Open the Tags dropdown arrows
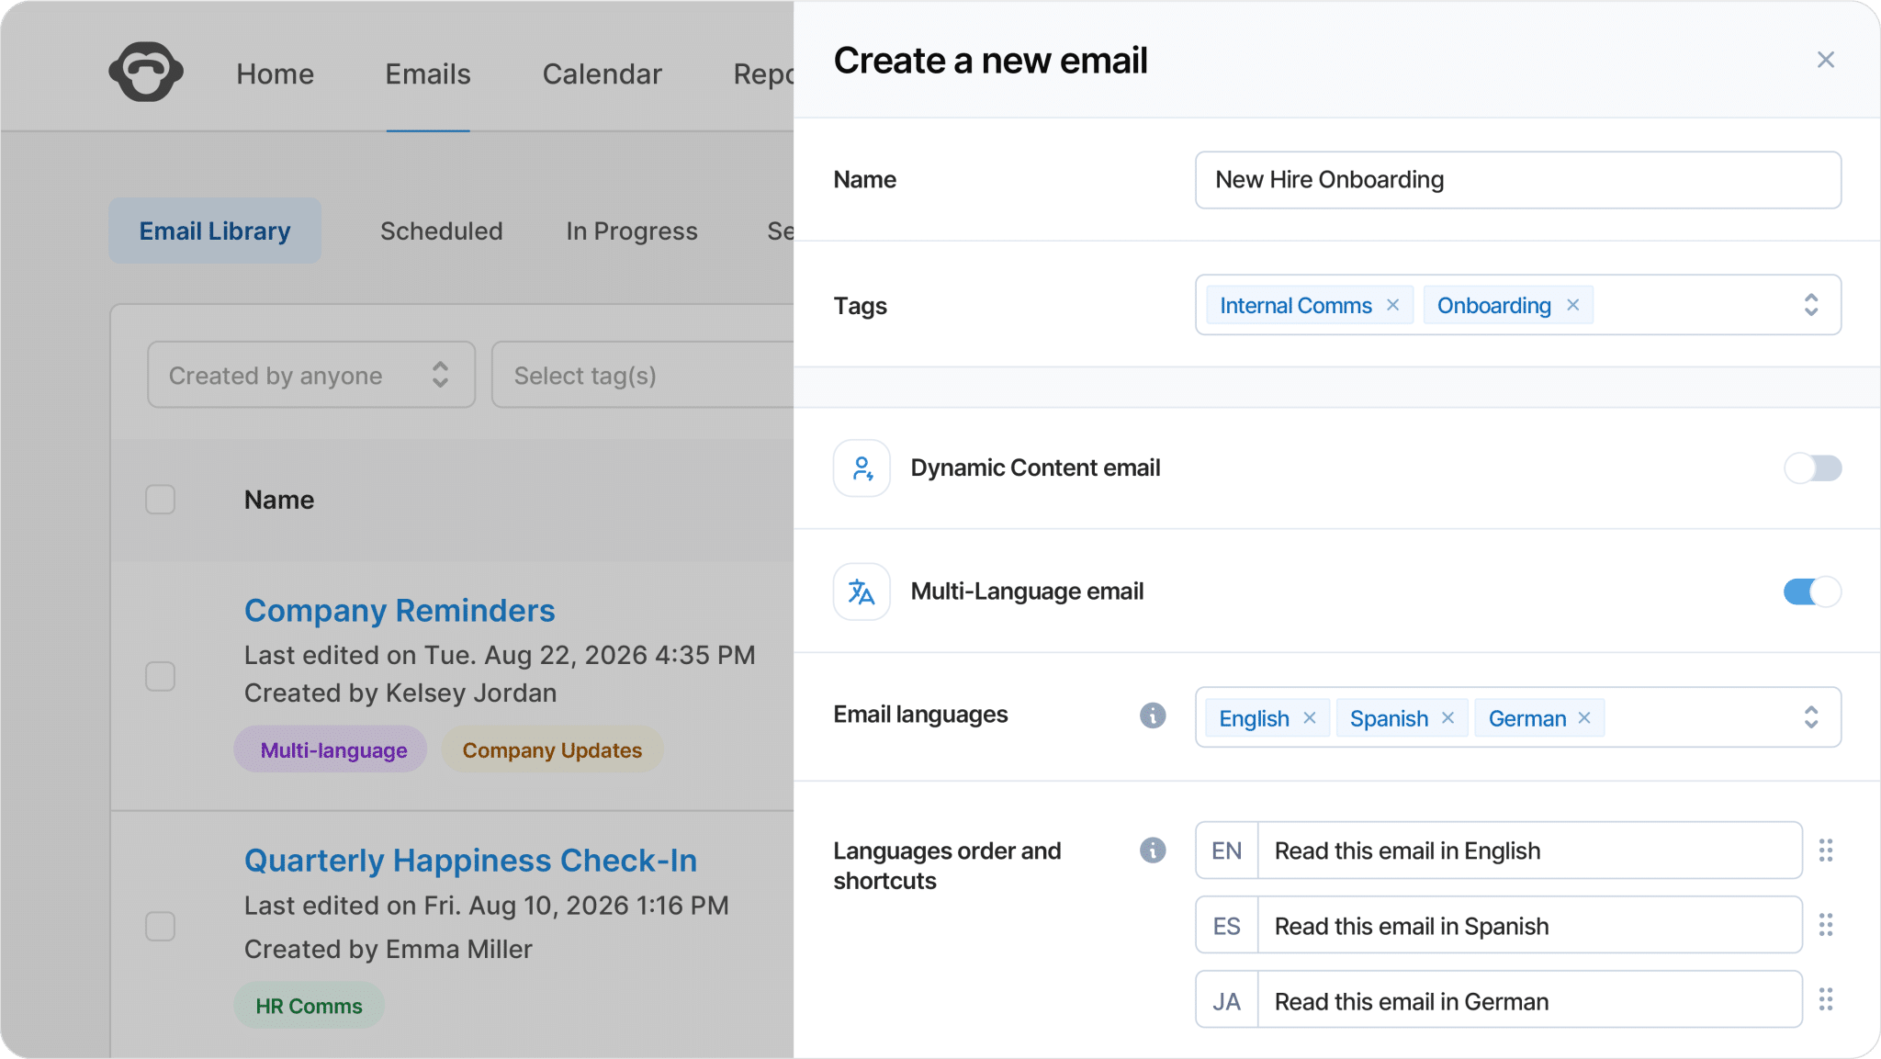The width and height of the screenshot is (1881, 1059). [1811, 305]
